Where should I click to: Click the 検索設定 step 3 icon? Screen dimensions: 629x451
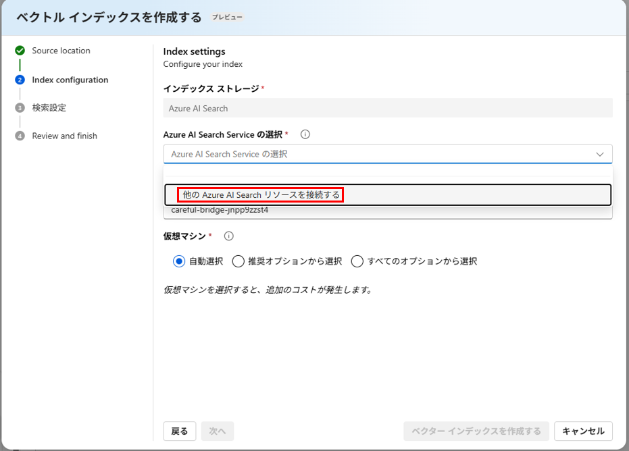pos(20,108)
